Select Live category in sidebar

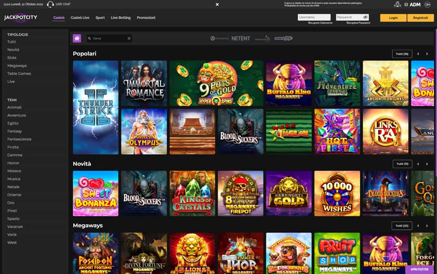coord(11,82)
